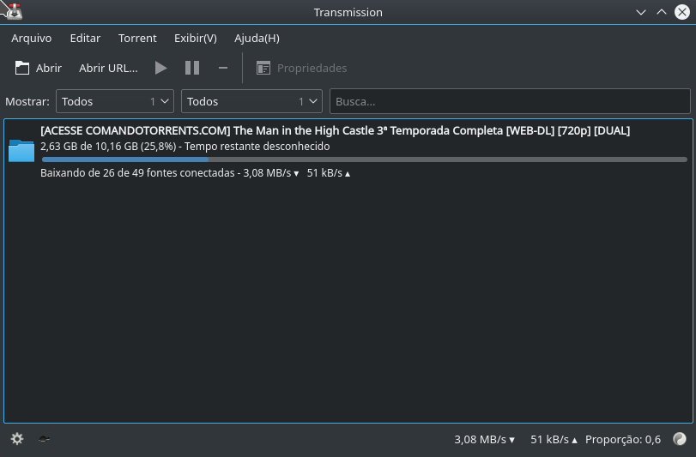The image size is (696, 457).
Task: Pause torrent with the pause icon
Action: (192, 68)
